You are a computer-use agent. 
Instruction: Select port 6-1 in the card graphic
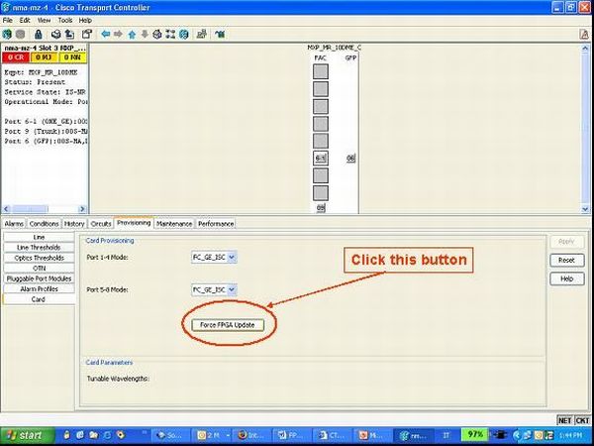click(321, 159)
